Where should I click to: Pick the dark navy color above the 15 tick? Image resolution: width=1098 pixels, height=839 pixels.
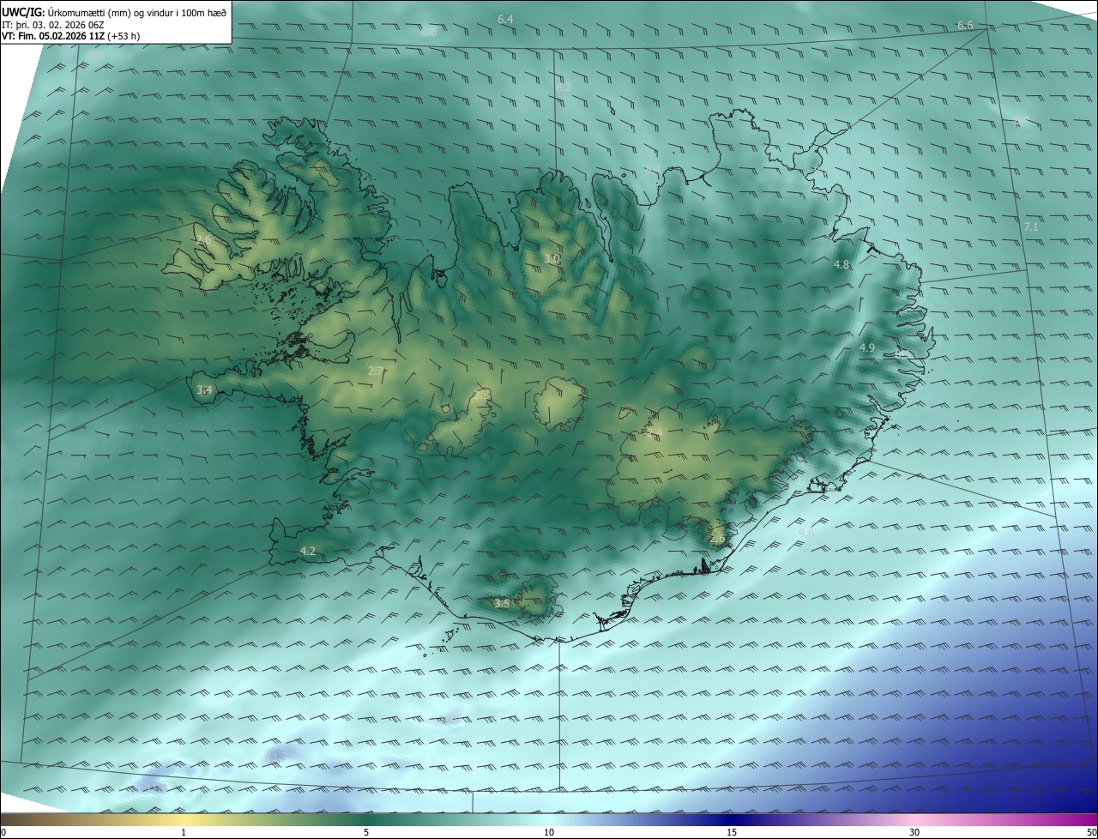tap(732, 819)
